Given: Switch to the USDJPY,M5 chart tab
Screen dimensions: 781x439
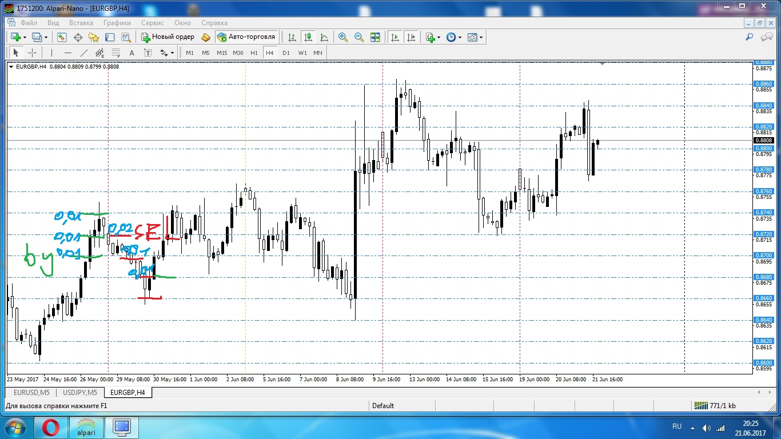Looking at the screenshot, I should coord(80,393).
